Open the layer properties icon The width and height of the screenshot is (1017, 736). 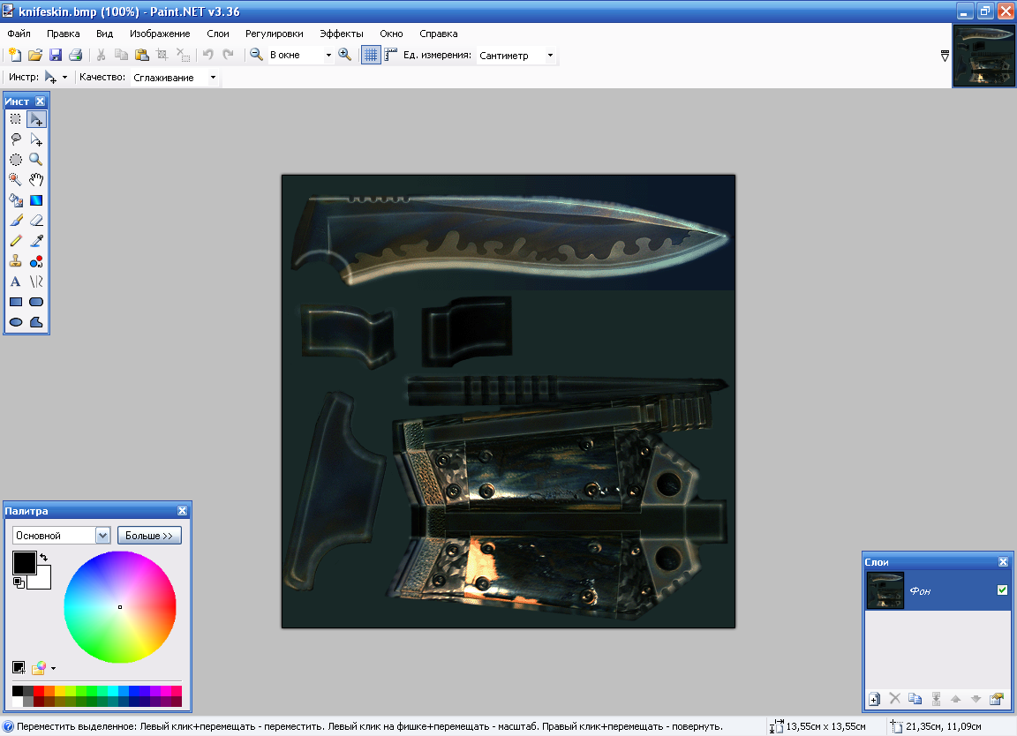(x=997, y=699)
